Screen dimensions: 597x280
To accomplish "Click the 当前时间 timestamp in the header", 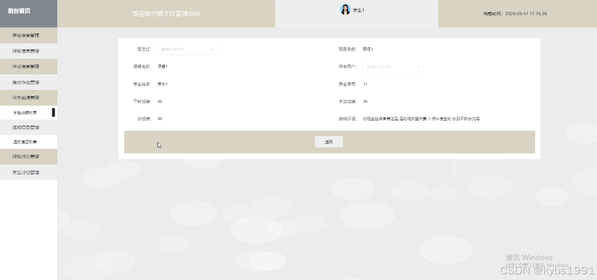I will coord(515,14).
